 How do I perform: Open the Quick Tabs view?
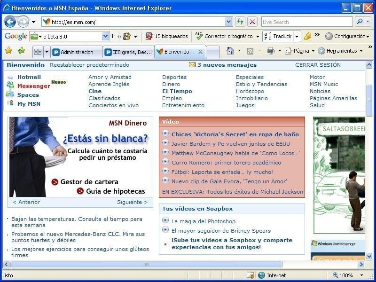(x=38, y=52)
